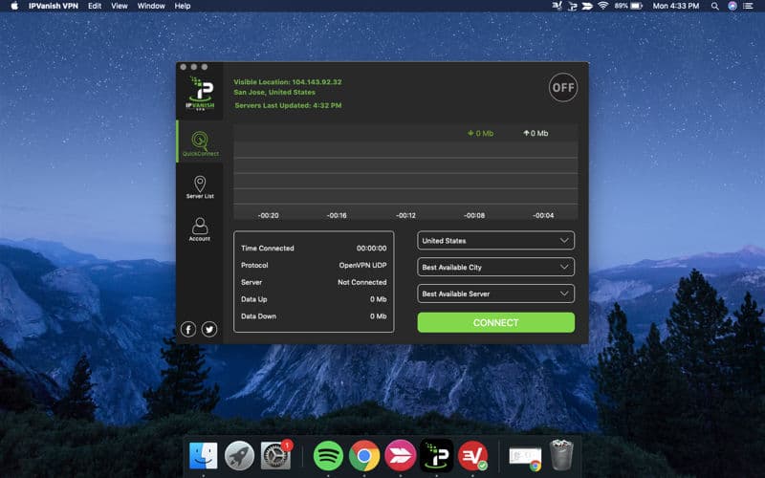Click the -00:20 graph time label
The image size is (765, 478).
click(269, 215)
